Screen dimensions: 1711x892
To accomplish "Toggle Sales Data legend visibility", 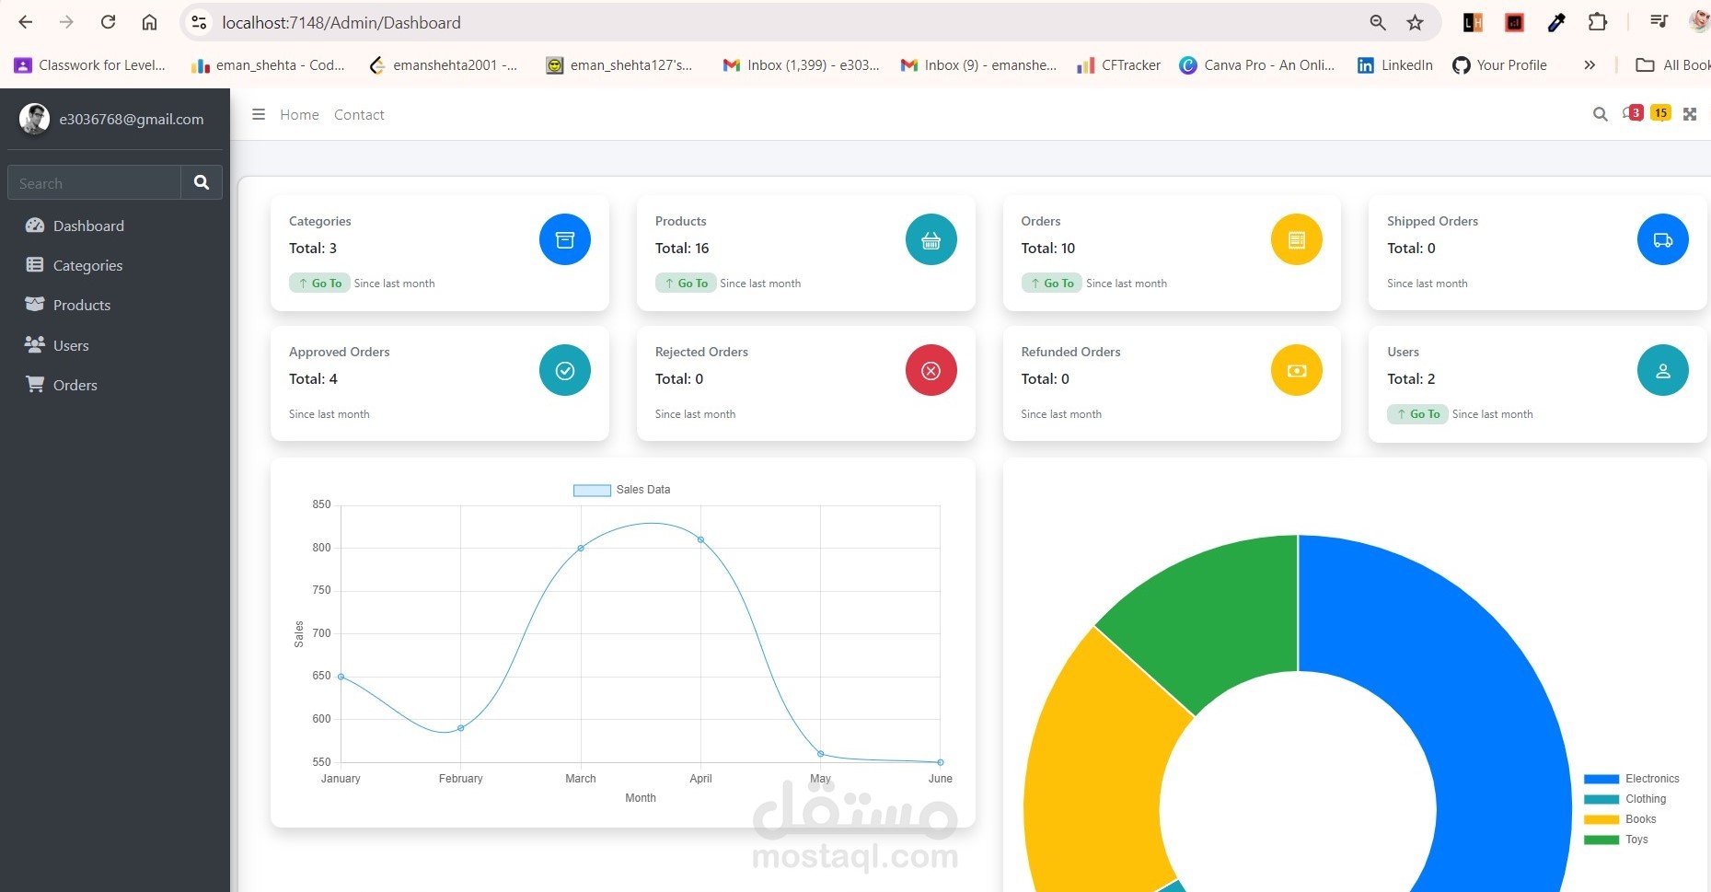I will tap(621, 490).
